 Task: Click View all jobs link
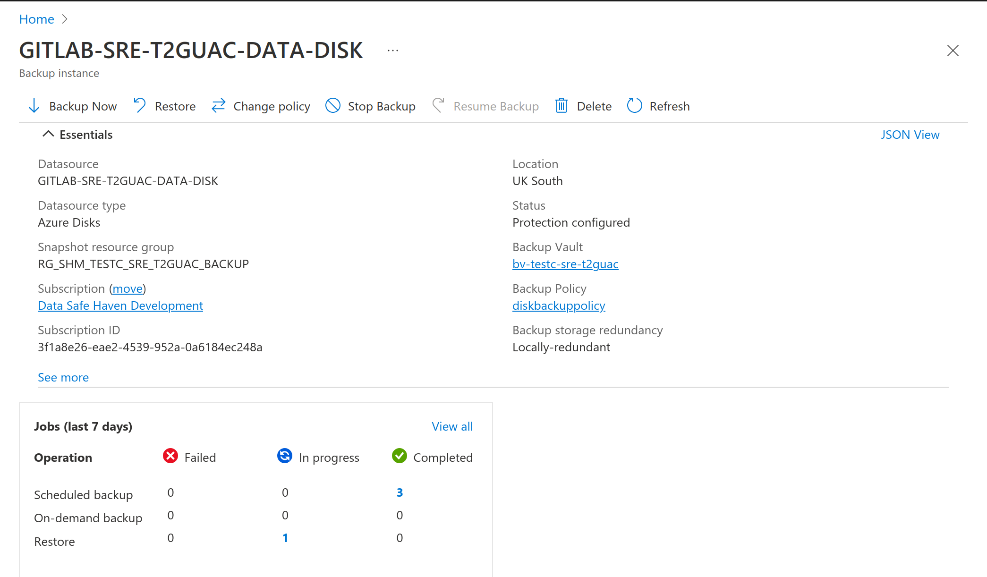452,426
